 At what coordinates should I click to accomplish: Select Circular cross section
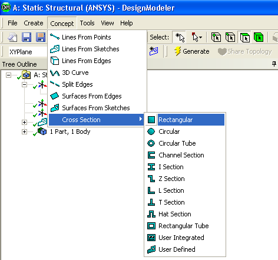(x=185, y=131)
